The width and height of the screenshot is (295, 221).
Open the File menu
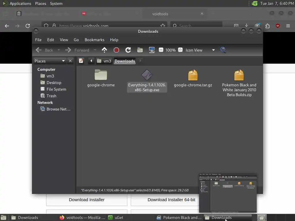point(38,40)
